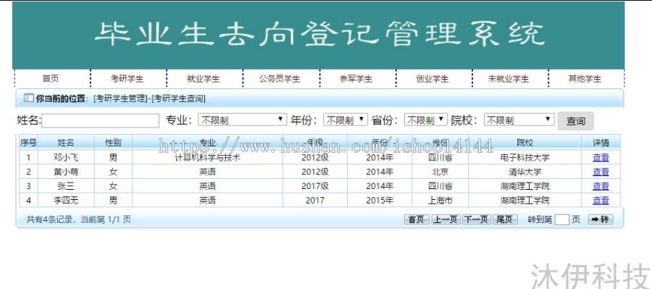Open the 首页 navigation menu item

[51, 79]
